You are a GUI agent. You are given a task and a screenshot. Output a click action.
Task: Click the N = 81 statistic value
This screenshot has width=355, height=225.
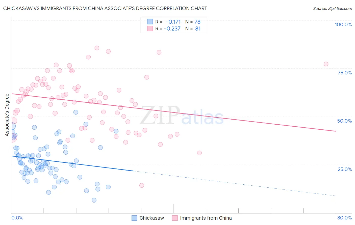193,29
